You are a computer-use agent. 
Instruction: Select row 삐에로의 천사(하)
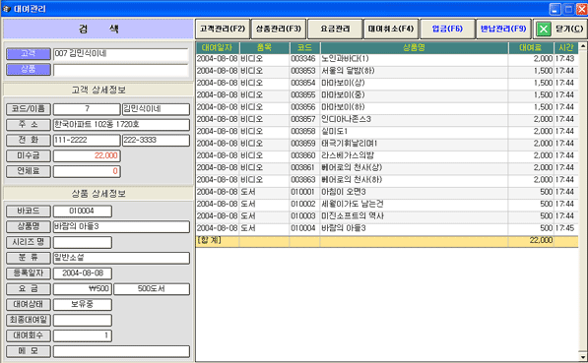tap(386, 179)
